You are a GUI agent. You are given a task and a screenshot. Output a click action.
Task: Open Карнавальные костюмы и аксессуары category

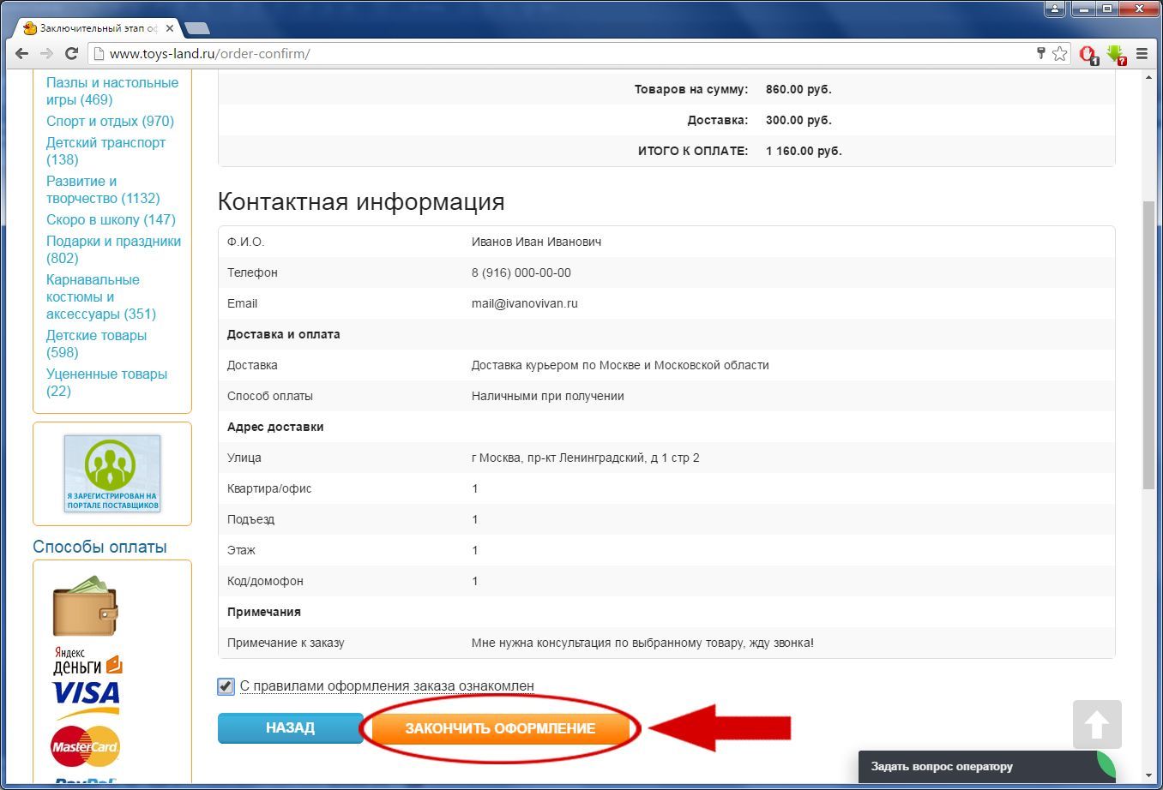click(x=101, y=296)
